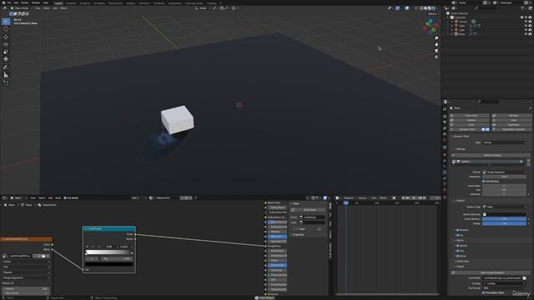Viewport: 534px width, 300px height.
Task: Hide the Light object in outliner
Action: pyautogui.click(x=526, y=30)
